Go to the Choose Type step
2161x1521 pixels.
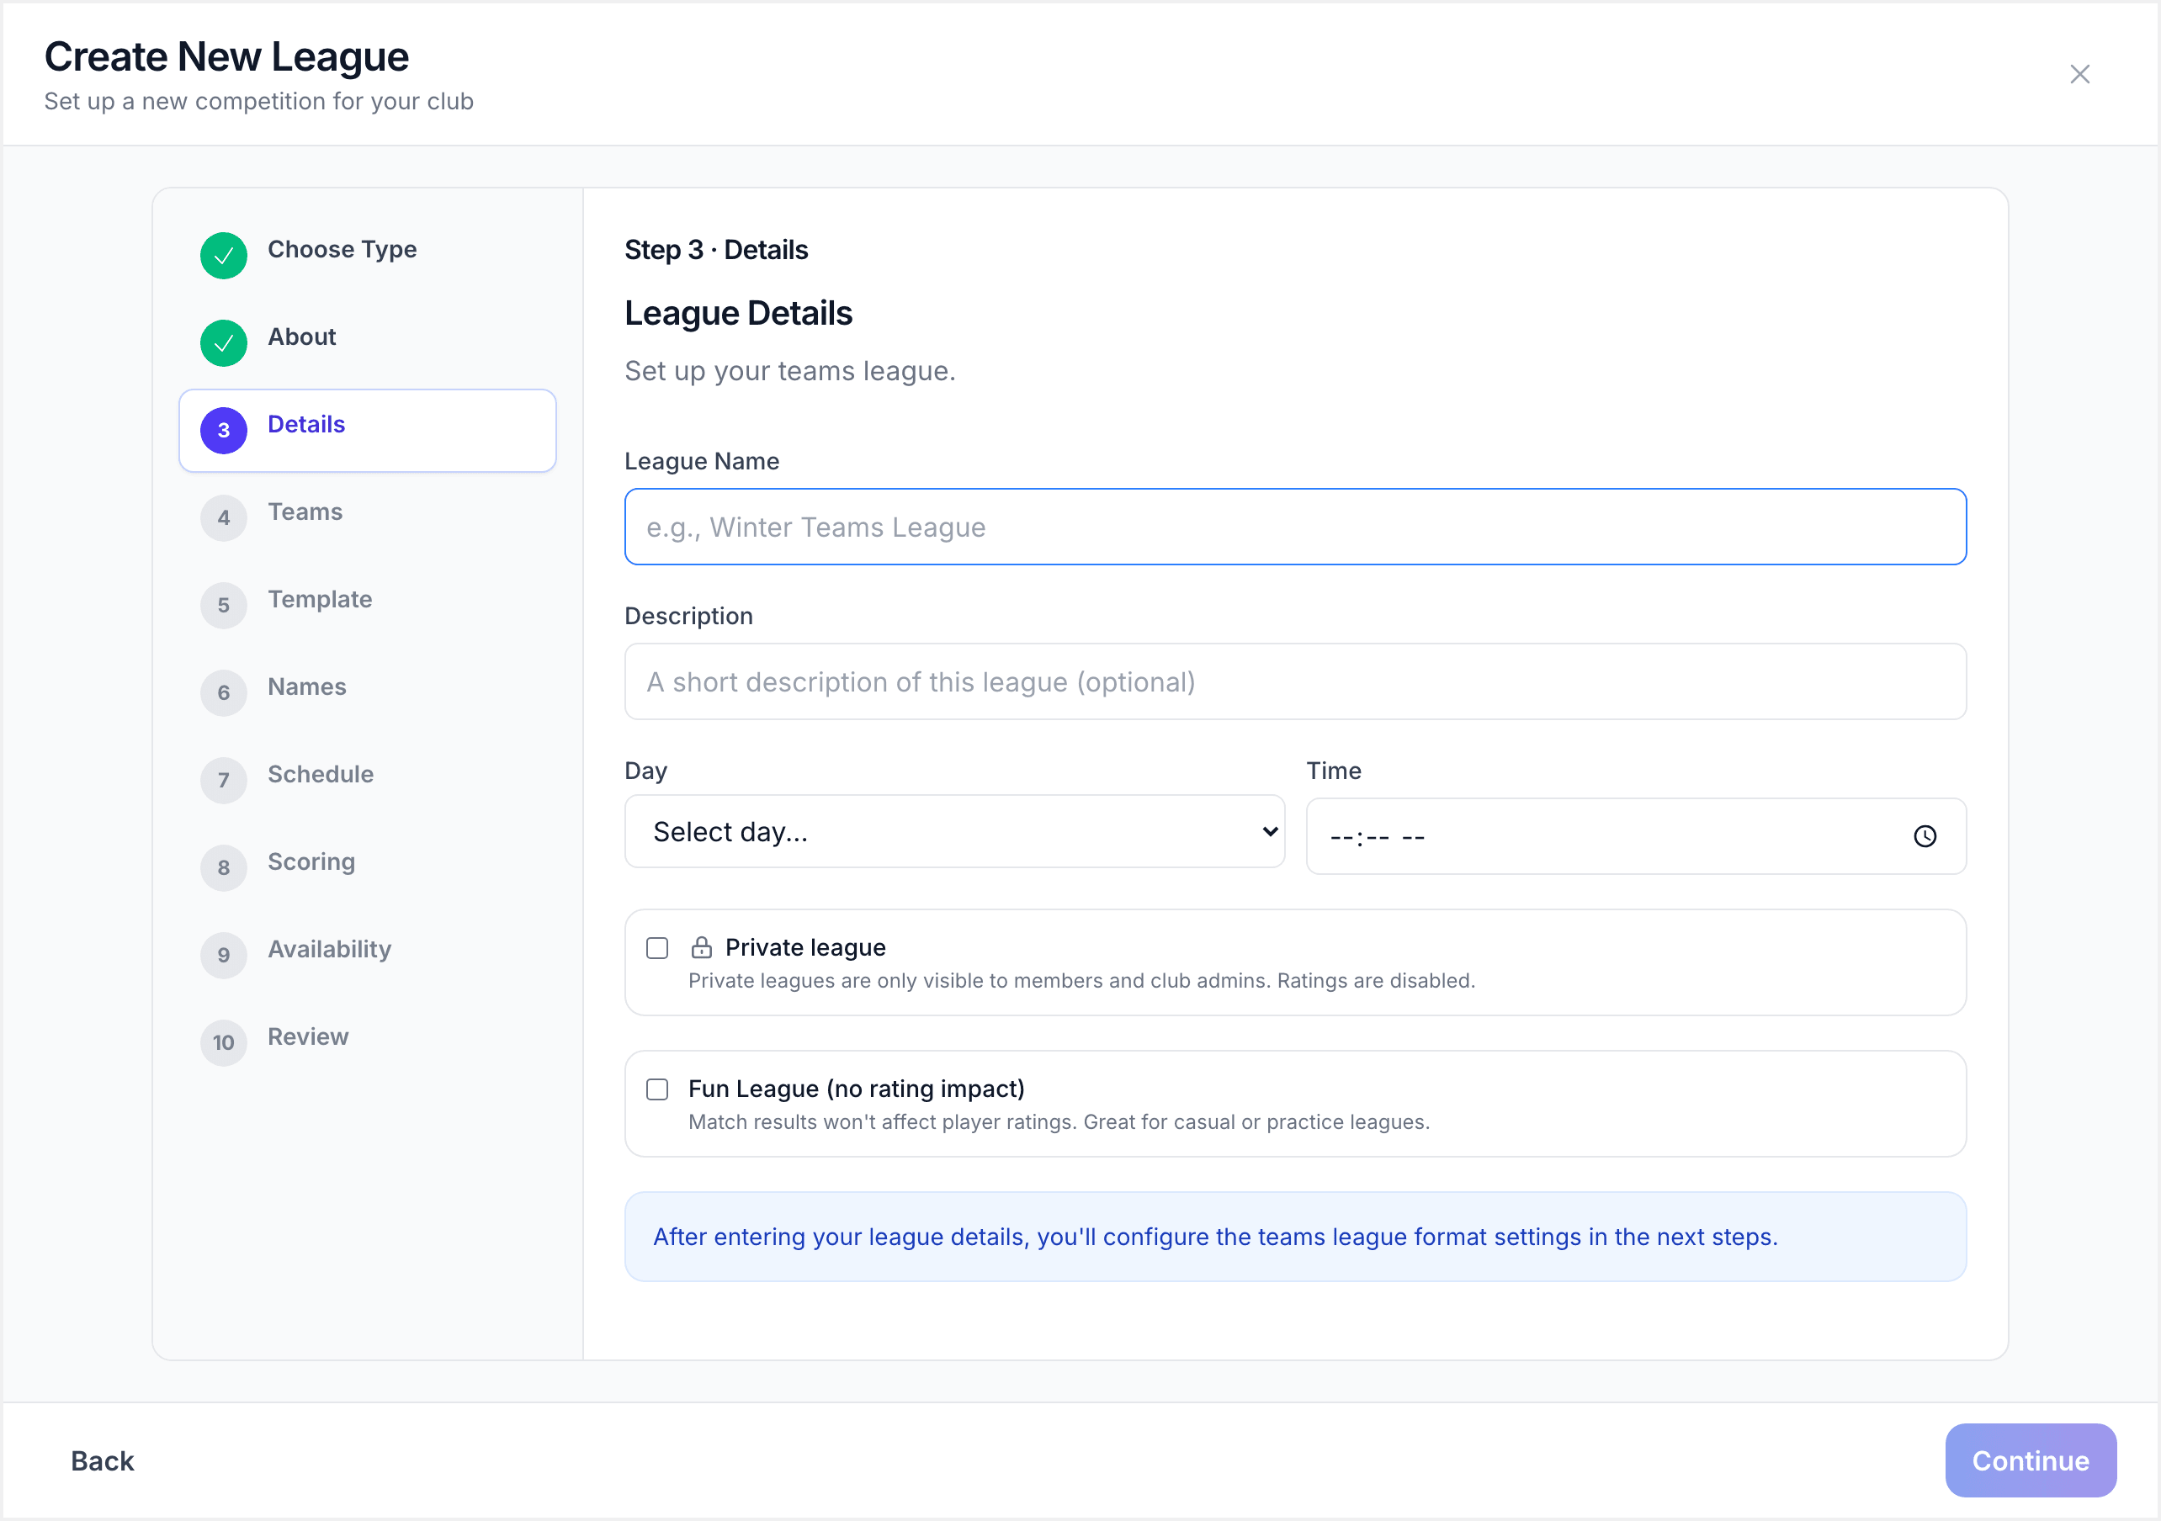(x=367, y=255)
